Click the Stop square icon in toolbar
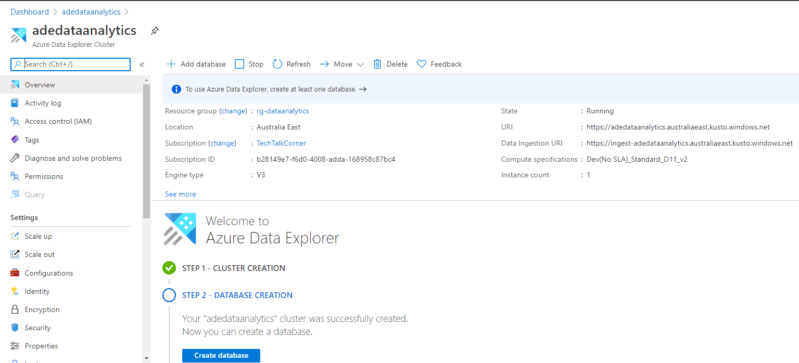This screenshot has width=799, height=363. (239, 64)
